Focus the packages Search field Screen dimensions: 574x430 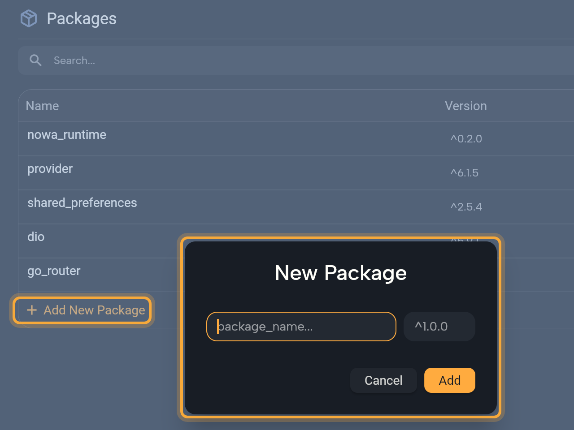tap(296, 60)
